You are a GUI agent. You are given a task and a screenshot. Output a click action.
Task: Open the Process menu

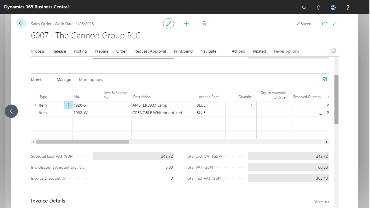(x=38, y=51)
